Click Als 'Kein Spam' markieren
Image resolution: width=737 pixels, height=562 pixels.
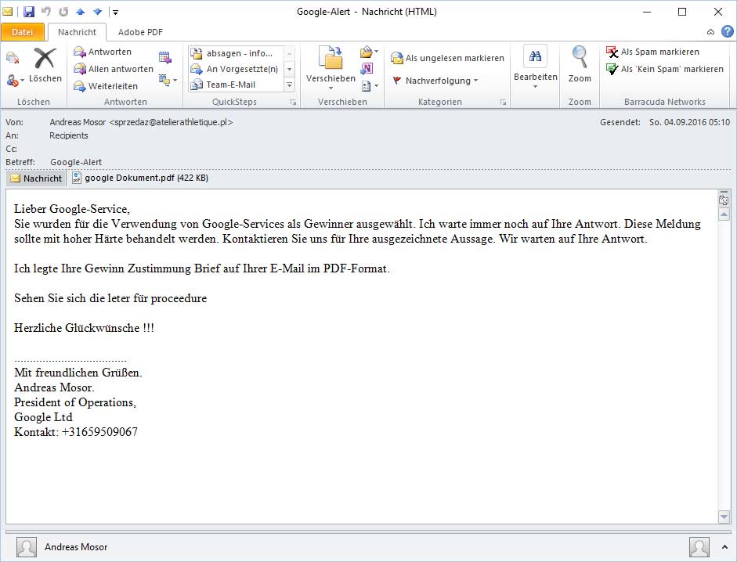pyautogui.click(x=664, y=69)
